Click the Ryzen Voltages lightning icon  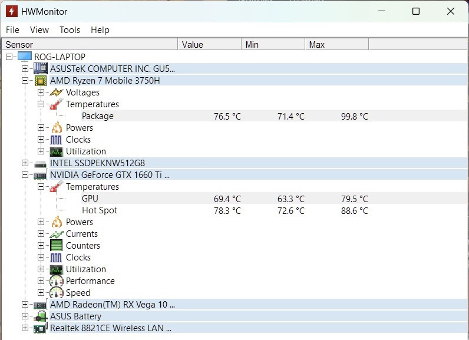click(x=56, y=93)
